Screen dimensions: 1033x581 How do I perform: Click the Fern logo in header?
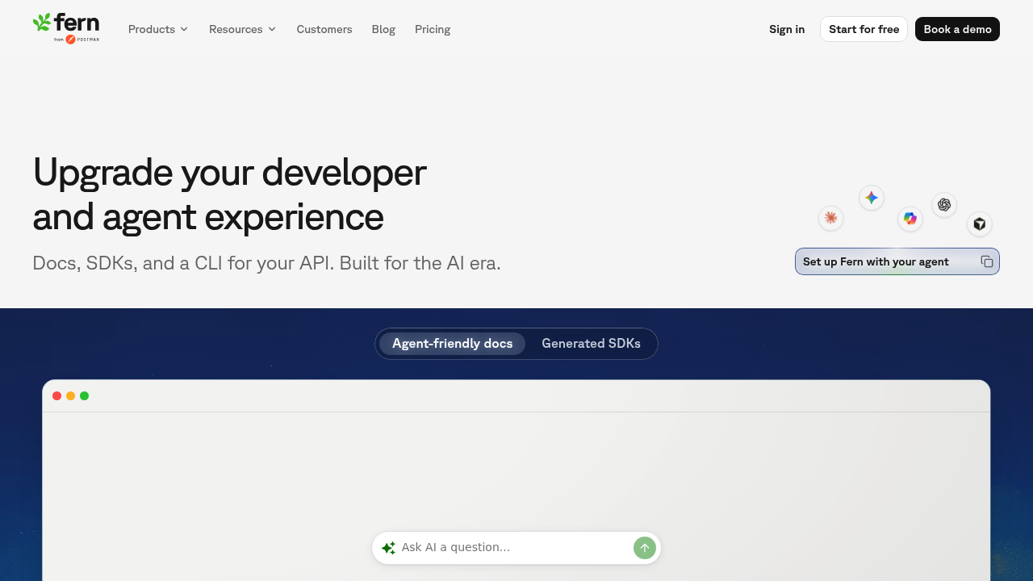66,28
